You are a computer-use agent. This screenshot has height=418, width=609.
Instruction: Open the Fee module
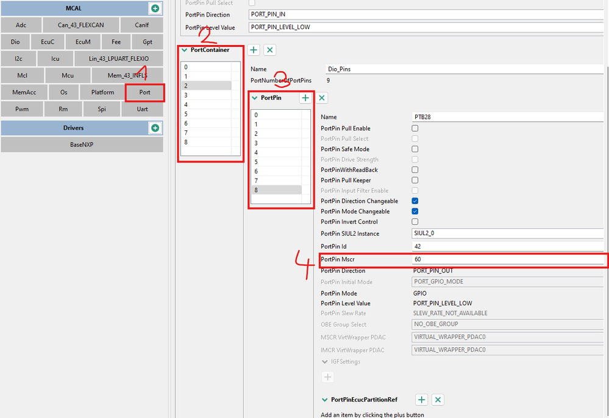click(116, 42)
